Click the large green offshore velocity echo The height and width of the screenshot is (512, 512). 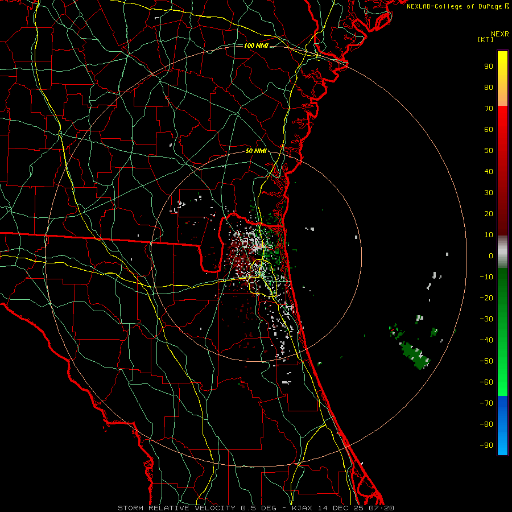(415, 355)
